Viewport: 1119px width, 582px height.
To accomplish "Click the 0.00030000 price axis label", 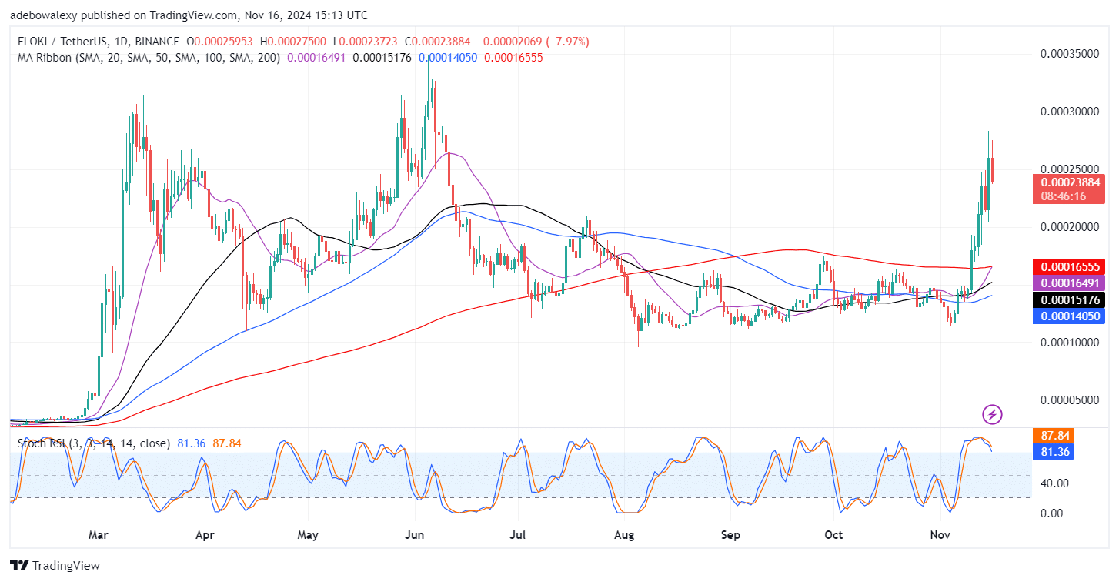I will 1070,112.
